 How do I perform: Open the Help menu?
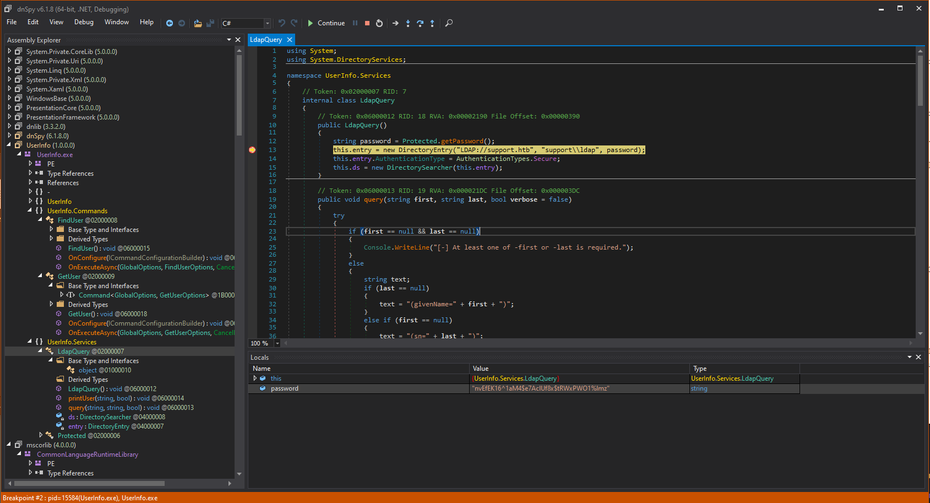pyautogui.click(x=146, y=22)
